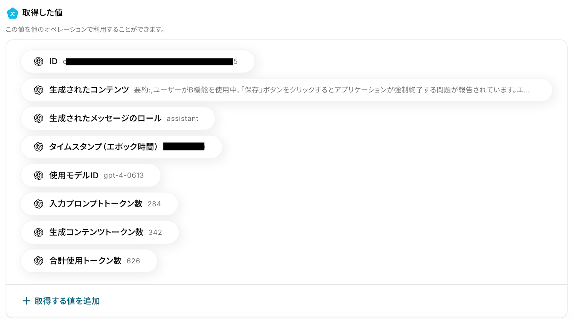This screenshot has height=319, width=572.
Task: Select the 生成されたメッセージのロール assistant pill
Action: pos(118,118)
